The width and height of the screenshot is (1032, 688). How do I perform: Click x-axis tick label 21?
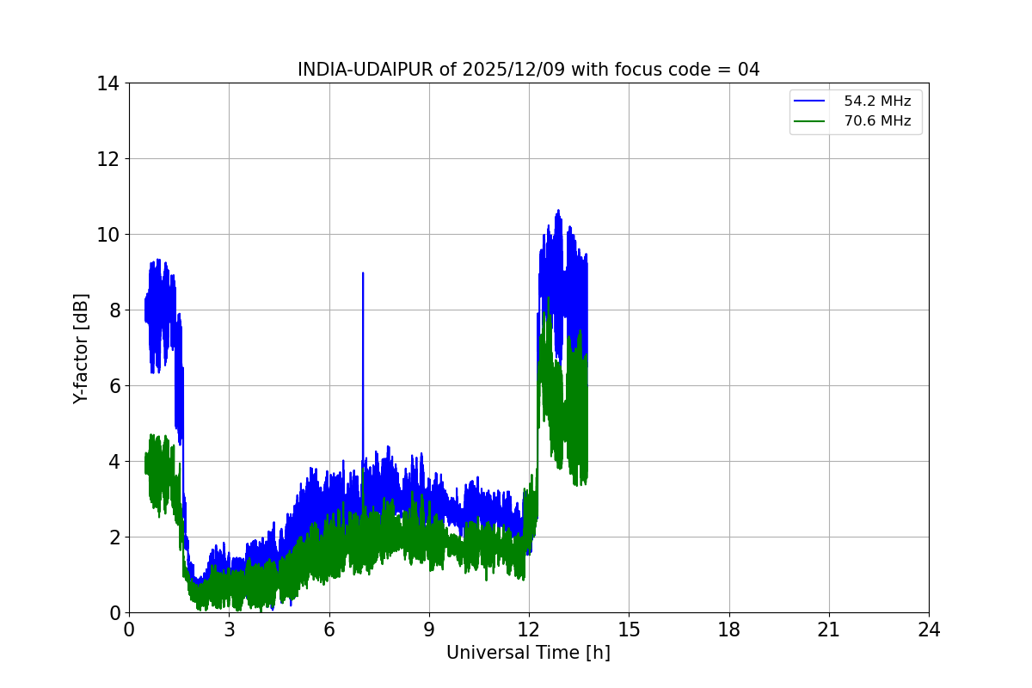tap(829, 630)
